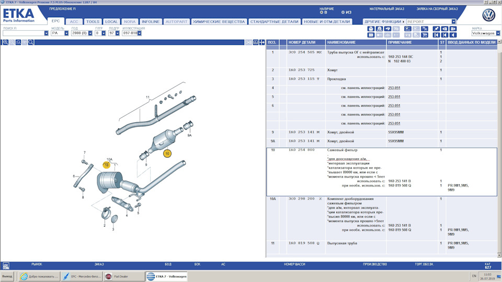Viewport: 502px width, 282px height.
Task: Go to previous illustration page icon
Action: point(444,29)
